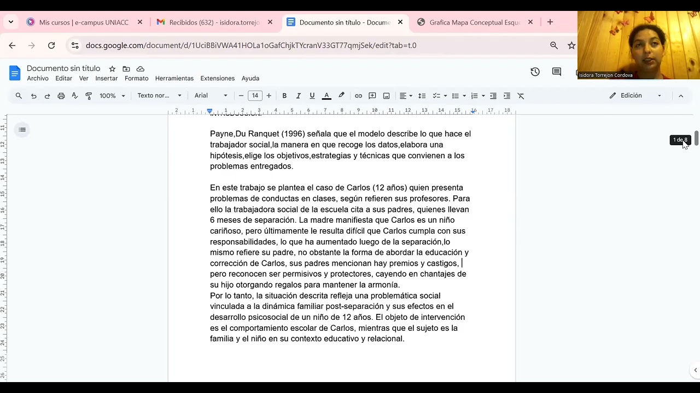Click the browser address bar URL
Viewport: 700px width, 393px height.
tap(251, 45)
